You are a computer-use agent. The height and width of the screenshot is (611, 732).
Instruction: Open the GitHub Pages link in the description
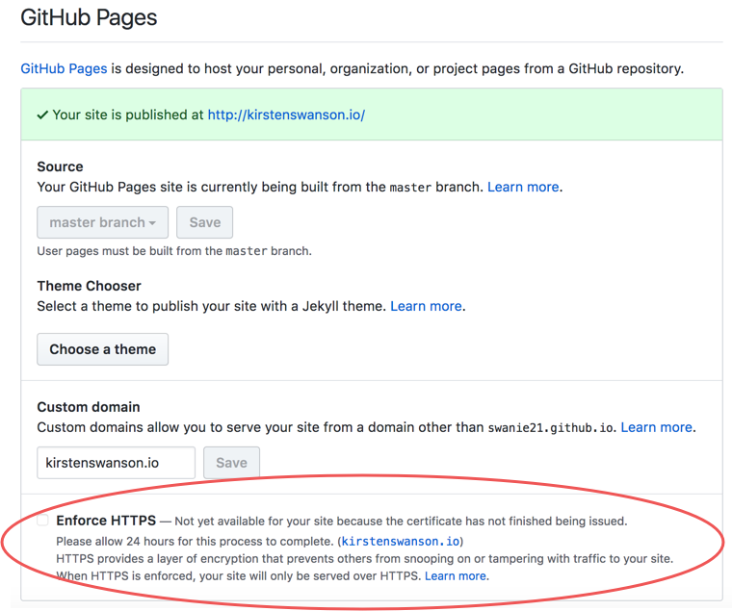tap(65, 68)
